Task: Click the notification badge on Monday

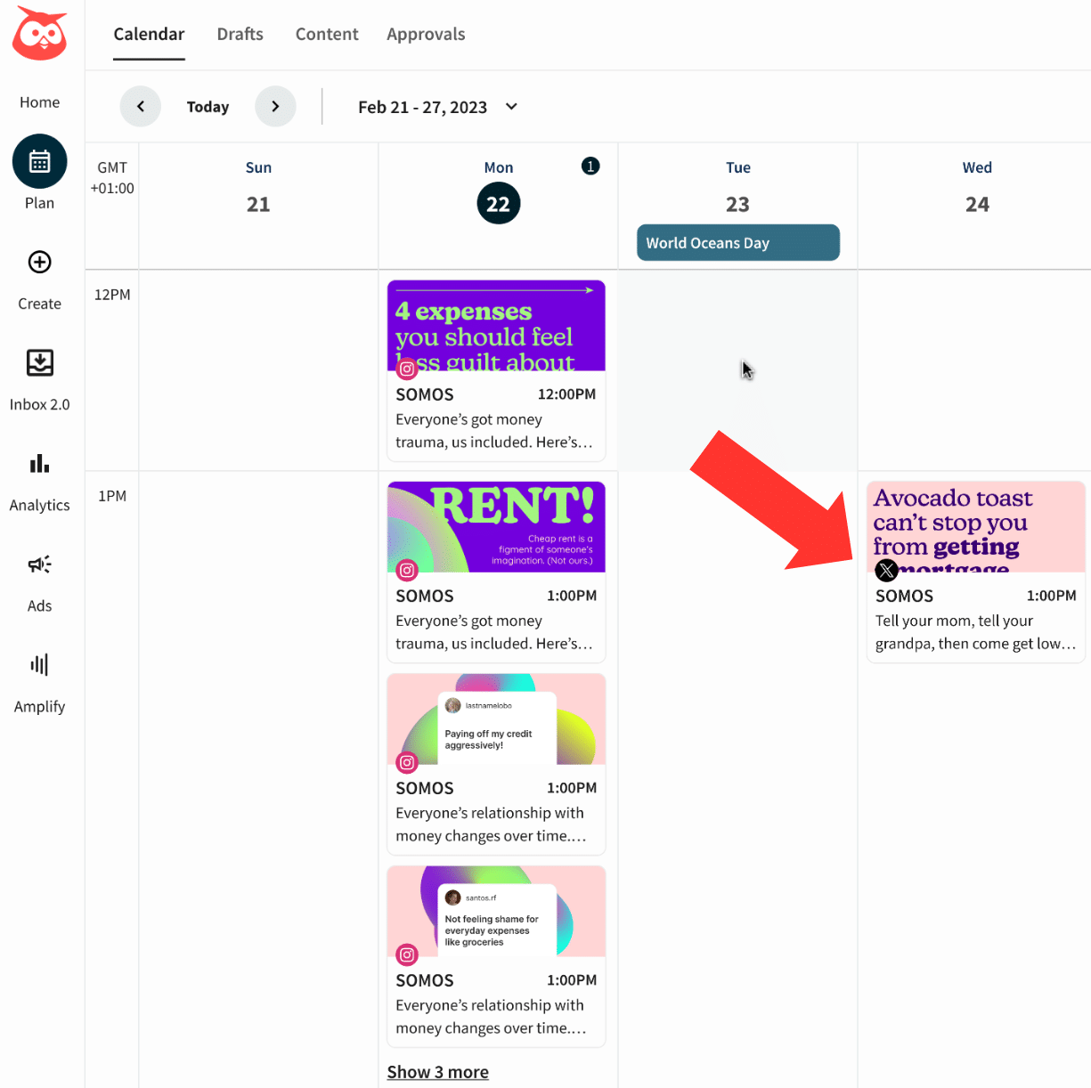Action: 590,166
